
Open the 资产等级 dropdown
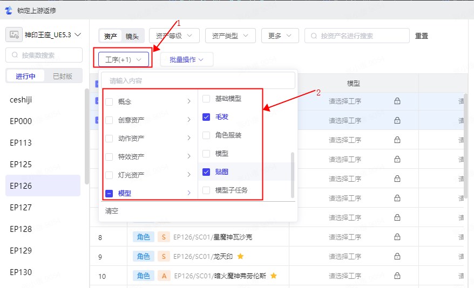pyautogui.click(x=174, y=36)
